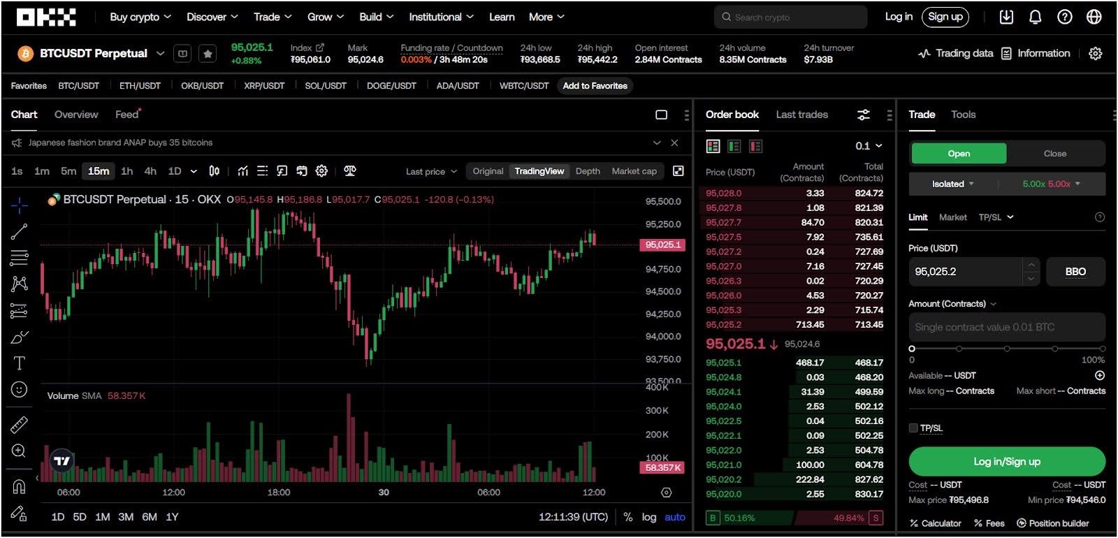Image resolution: width=1118 pixels, height=538 pixels.
Task: Switch chart to Market cap view
Action: point(634,171)
